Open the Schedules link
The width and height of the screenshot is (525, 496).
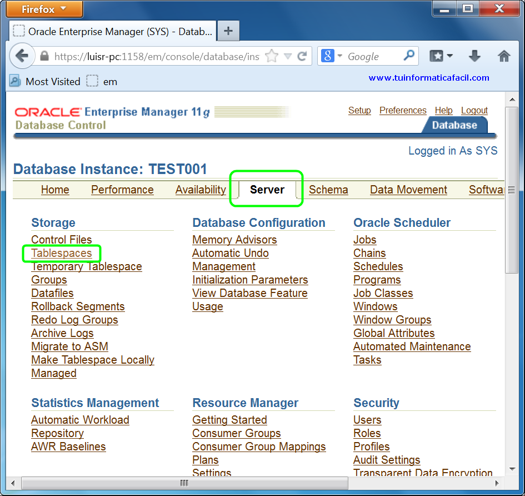[x=378, y=266]
